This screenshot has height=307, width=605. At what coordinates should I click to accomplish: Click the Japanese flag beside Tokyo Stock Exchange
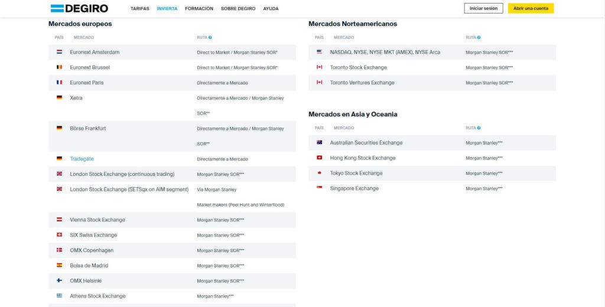pos(319,173)
